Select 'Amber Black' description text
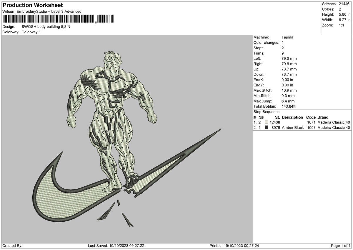The image size is (353, 250). (x=293, y=128)
